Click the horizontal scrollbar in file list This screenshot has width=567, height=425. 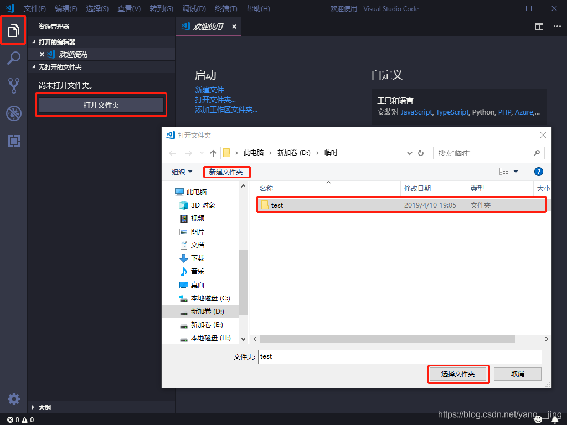point(387,339)
